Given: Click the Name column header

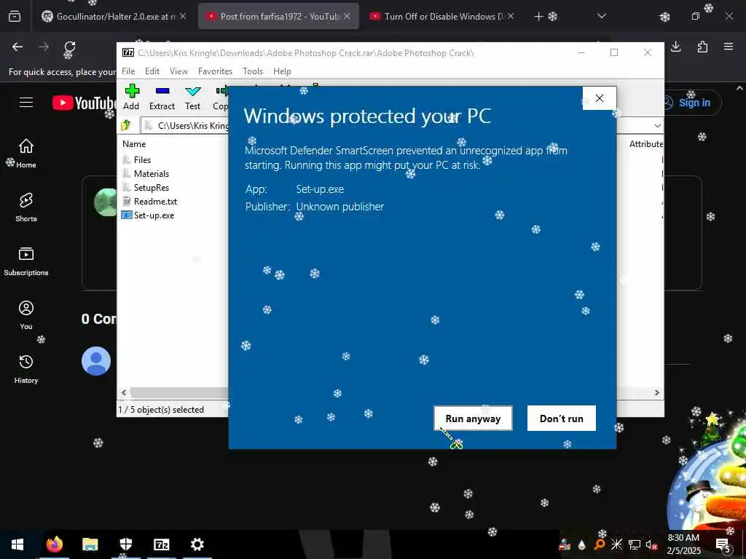Looking at the screenshot, I should (x=134, y=143).
